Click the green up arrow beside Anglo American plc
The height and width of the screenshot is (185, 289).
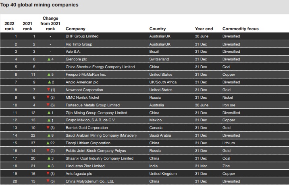tap(49, 82)
